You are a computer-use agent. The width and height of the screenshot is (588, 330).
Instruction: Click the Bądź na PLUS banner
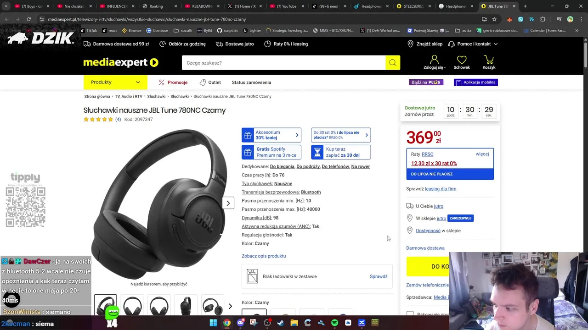coord(426,82)
